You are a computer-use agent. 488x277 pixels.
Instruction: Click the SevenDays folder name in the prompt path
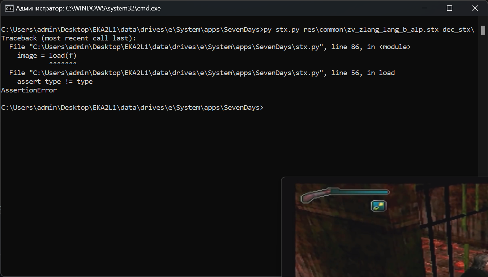(x=241, y=107)
